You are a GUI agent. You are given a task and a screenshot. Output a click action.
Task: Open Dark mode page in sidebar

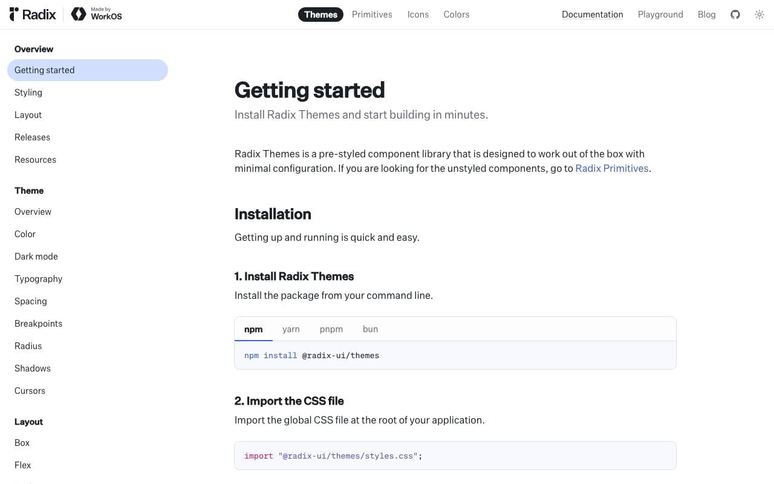point(88,257)
